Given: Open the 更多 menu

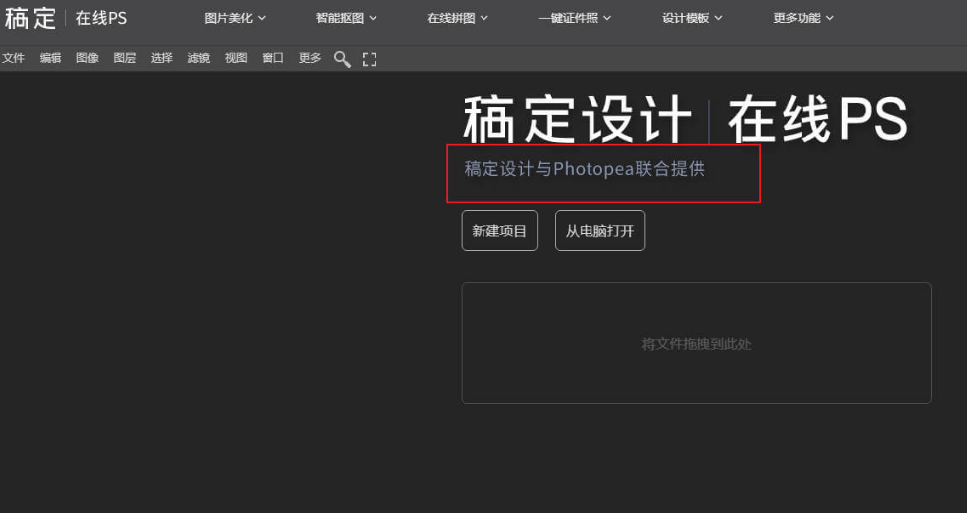Looking at the screenshot, I should tap(309, 58).
